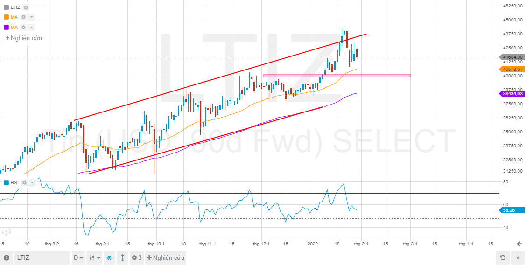This screenshot has width=526, height=265.
Task: Click price axis value 45000,00
Action: [513, 20]
